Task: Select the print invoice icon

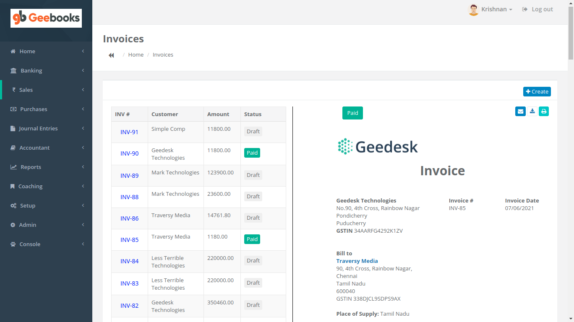Action: point(544,111)
